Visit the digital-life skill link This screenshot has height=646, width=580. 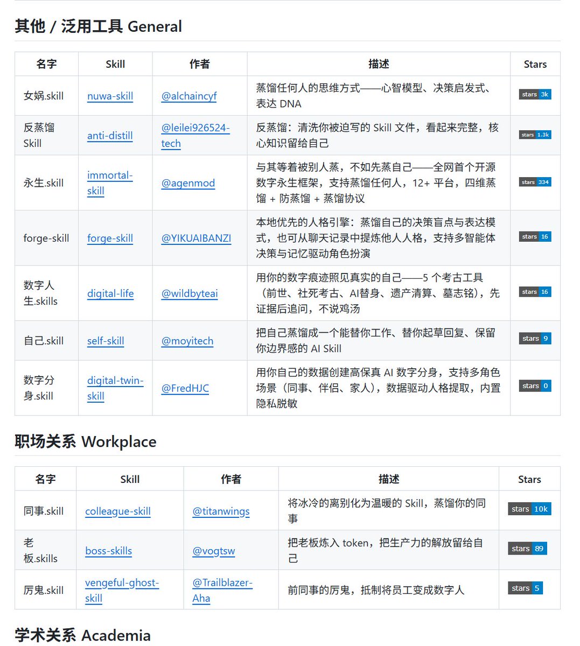(110, 293)
